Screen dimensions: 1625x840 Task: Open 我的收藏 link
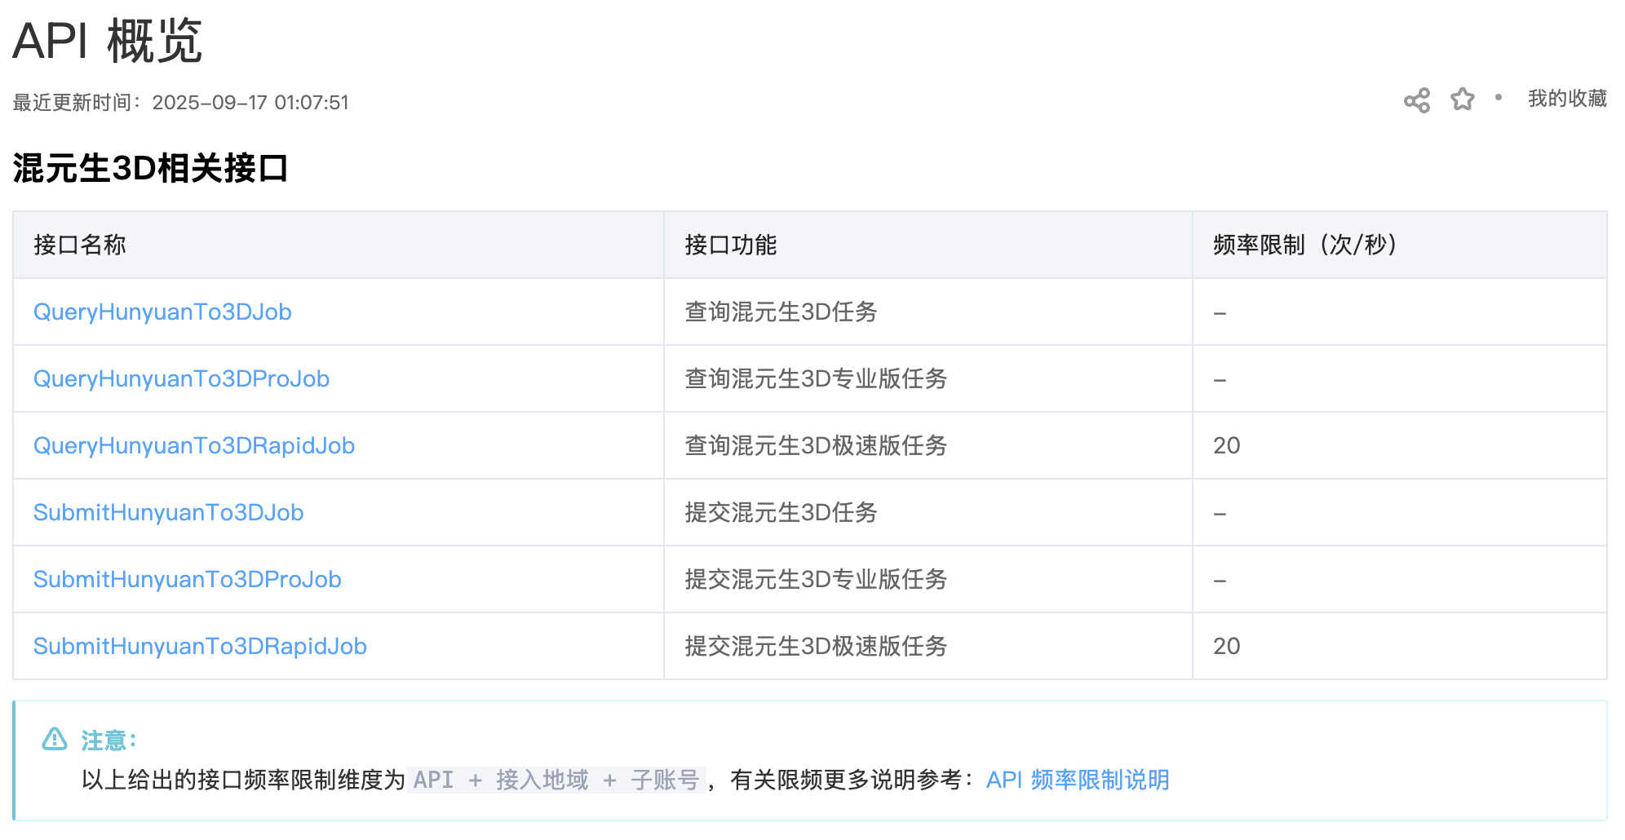[x=1567, y=99]
